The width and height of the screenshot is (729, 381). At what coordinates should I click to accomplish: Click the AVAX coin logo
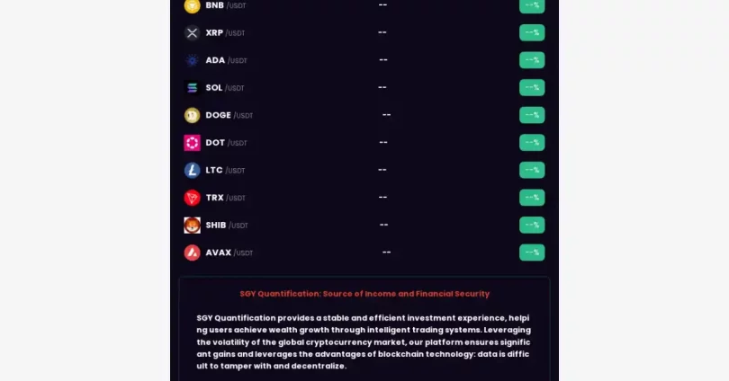[x=192, y=253]
